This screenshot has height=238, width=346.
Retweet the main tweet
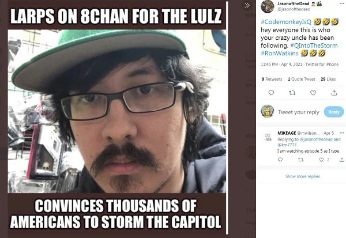click(292, 93)
